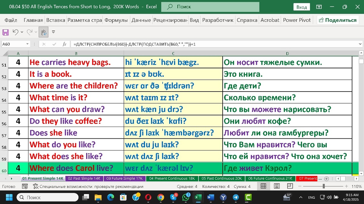Click the formula bar confirm checkmark

coord(54,44)
